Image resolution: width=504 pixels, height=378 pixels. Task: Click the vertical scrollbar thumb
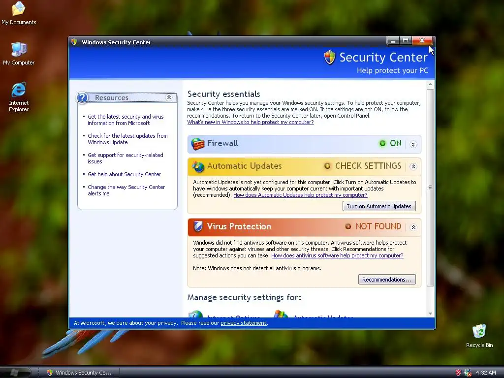[x=430, y=188]
